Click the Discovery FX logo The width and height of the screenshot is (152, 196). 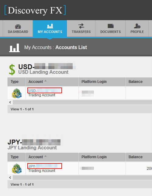coord(35,10)
